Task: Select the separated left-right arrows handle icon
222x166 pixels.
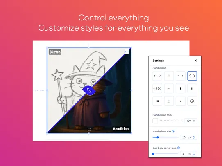Action: click(157, 76)
